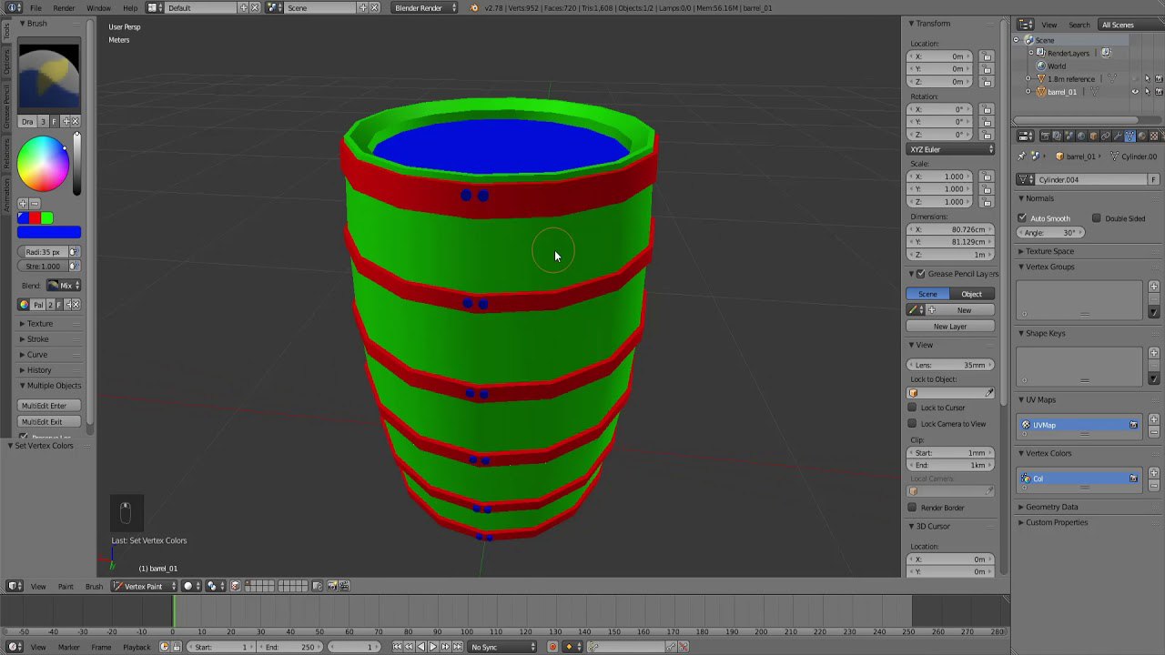The width and height of the screenshot is (1165, 655).
Task: Click the OpenGL render animation clapper icon
Action: (344, 586)
